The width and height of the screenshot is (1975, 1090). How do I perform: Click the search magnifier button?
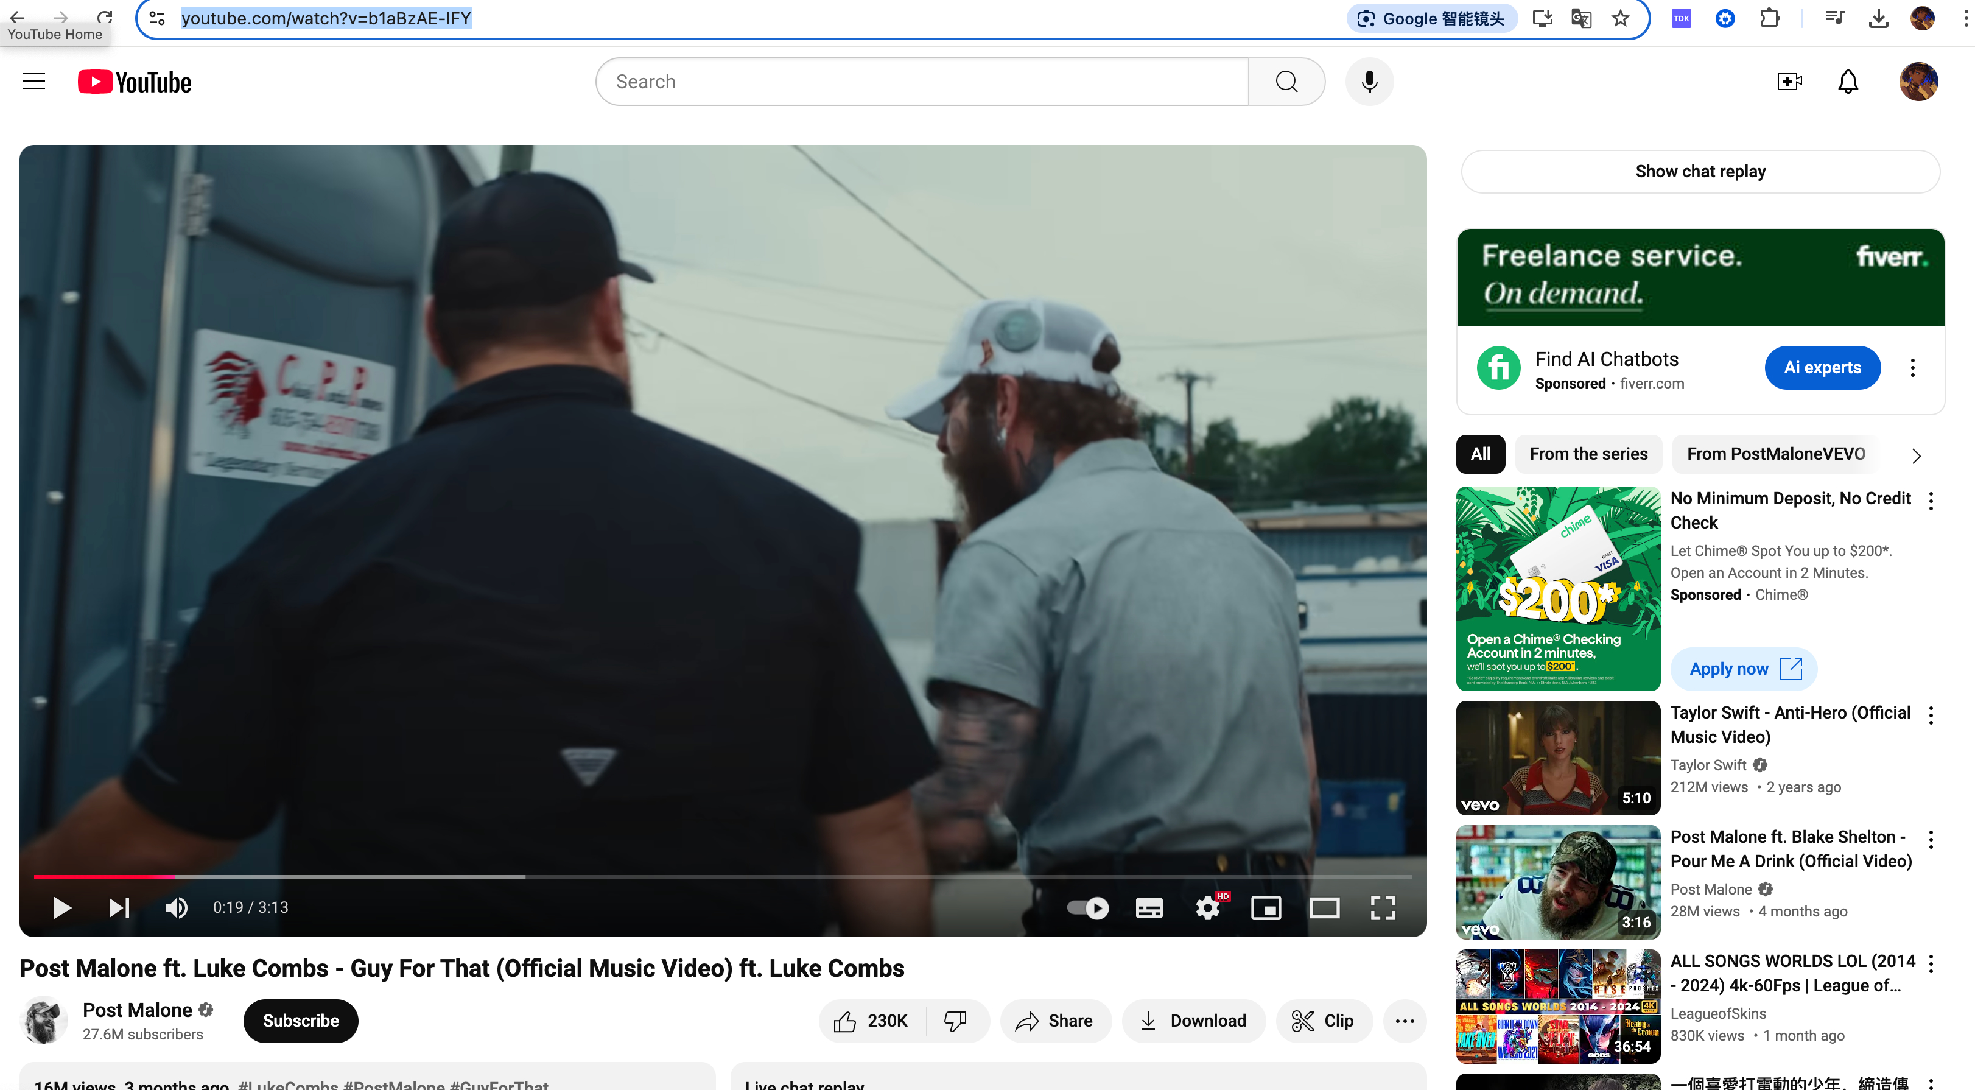point(1286,82)
